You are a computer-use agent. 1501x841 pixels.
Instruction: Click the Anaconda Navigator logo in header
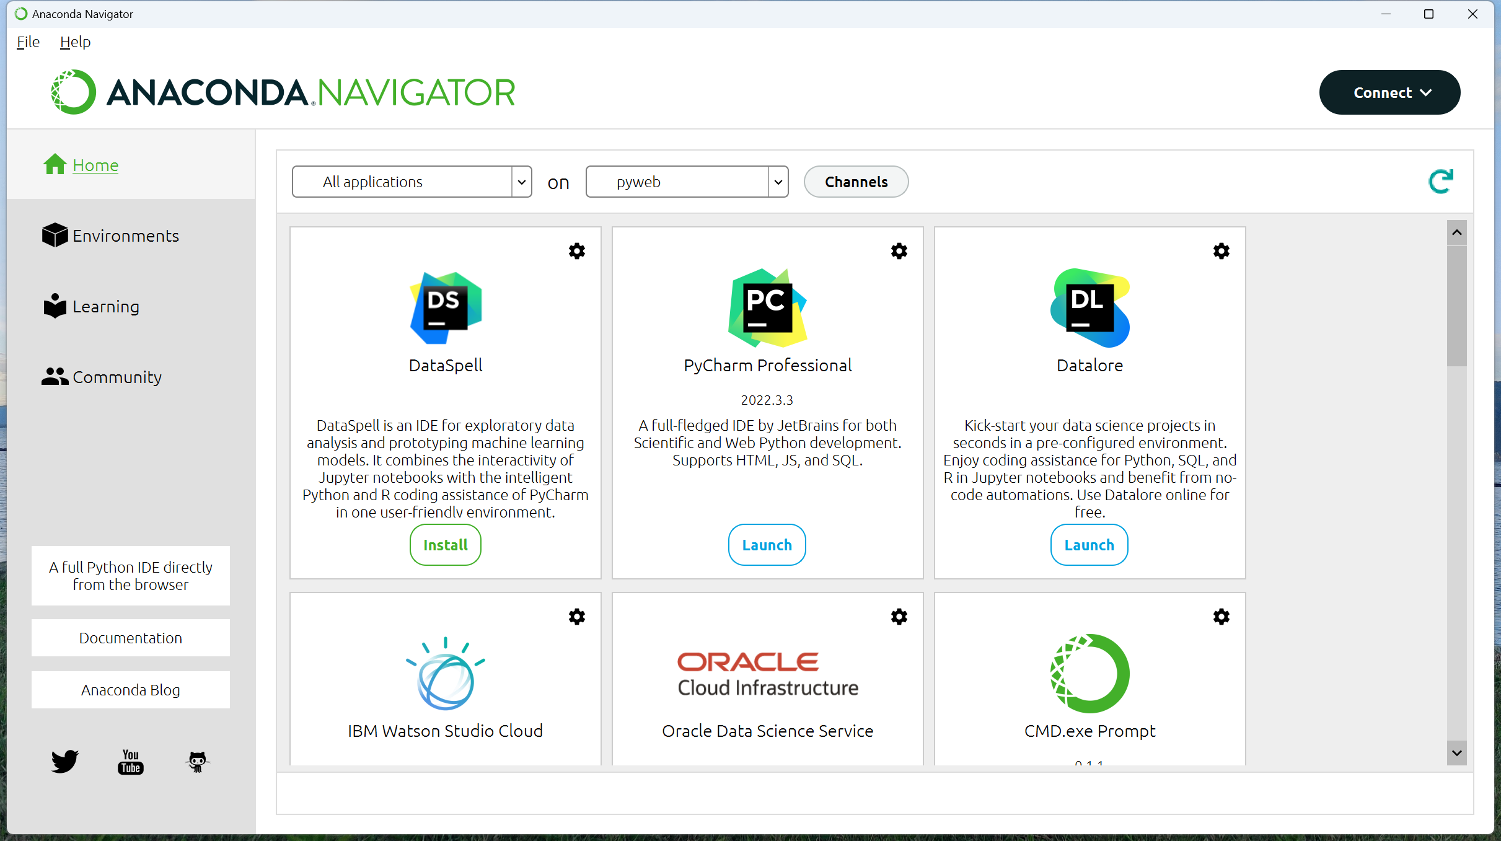pos(283,92)
